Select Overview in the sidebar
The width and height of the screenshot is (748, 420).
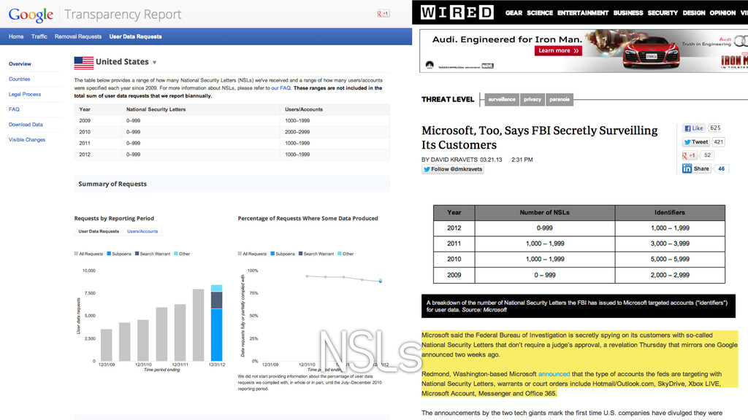20,64
